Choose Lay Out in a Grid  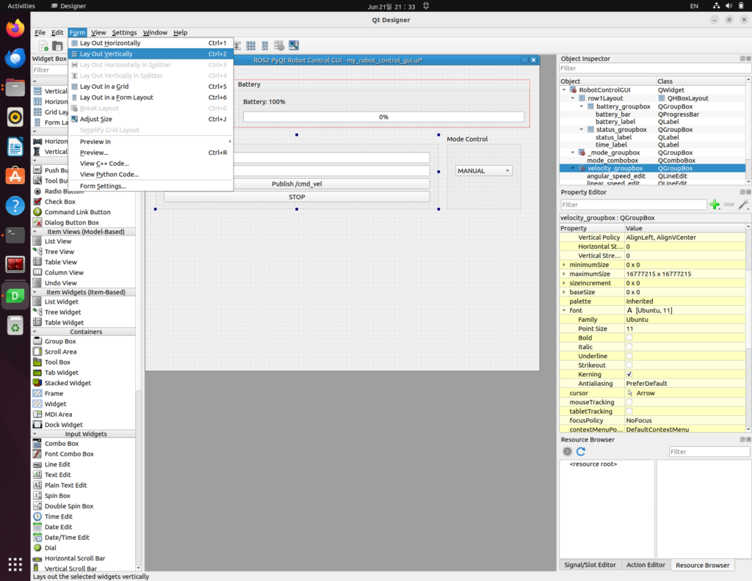[x=151, y=87]
